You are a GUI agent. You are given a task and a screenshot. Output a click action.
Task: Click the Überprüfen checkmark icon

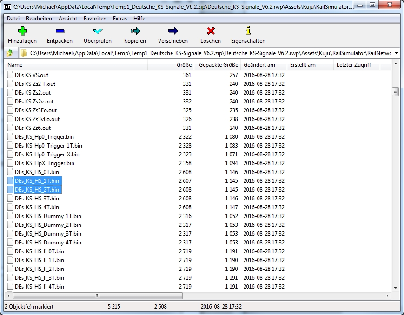pyautogui.click(x=97, y=32)
